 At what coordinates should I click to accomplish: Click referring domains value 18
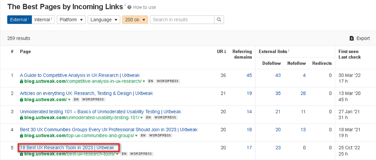249,130
